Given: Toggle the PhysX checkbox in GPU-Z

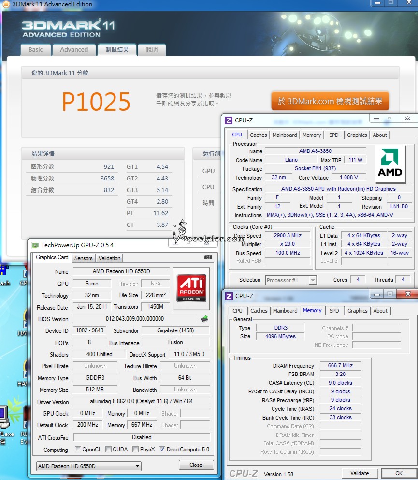Looking at the screenshot, I should 135,450.
